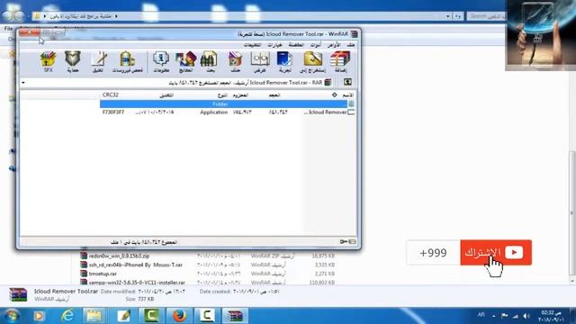Click the drive icon in WinRAR status bar
Viewport: 576px width, 324px height.
[352, 242]
